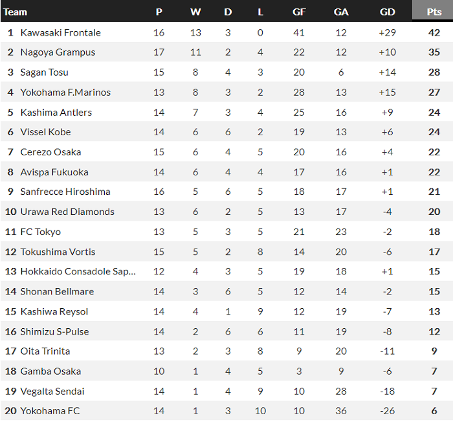Sort table by Pts column header
The image size is (453, 422).
[x=434, y=12]
